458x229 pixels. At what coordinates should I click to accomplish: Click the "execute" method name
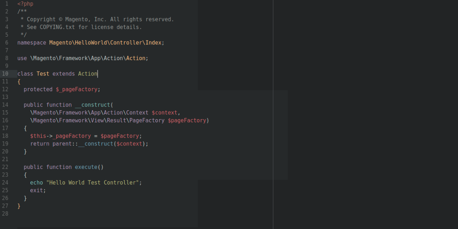coord(86,167)
